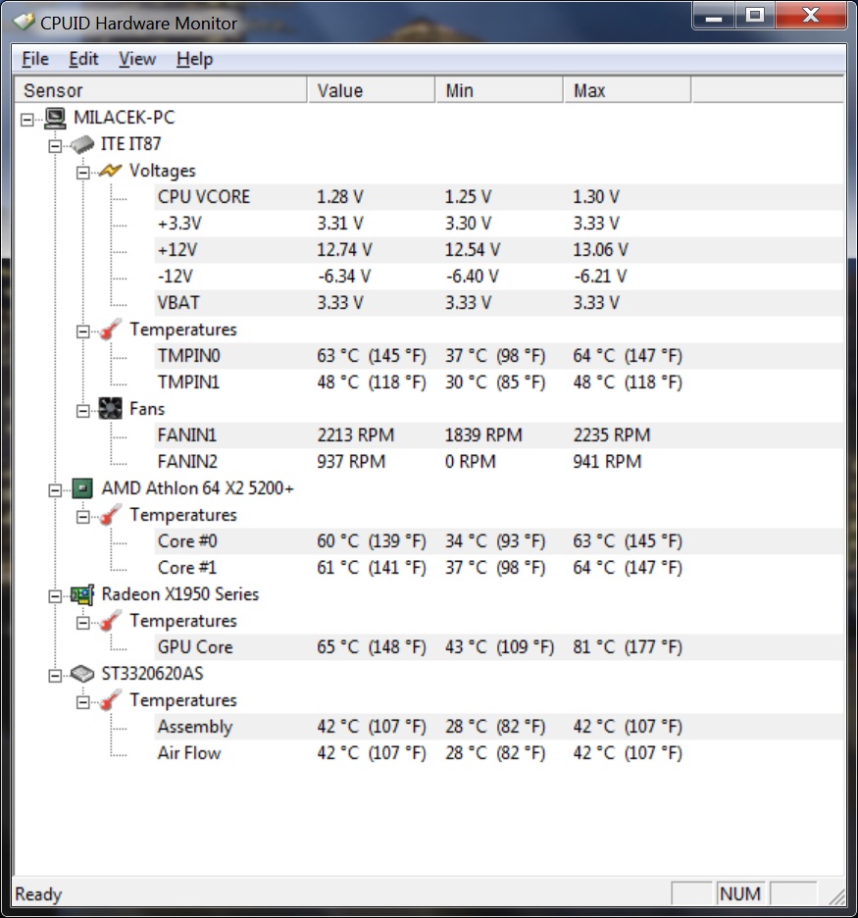Click GPU Core max 81 °C value
This screenshot has width=858, height=918.
pyautogui.click(x=628, y=647)
